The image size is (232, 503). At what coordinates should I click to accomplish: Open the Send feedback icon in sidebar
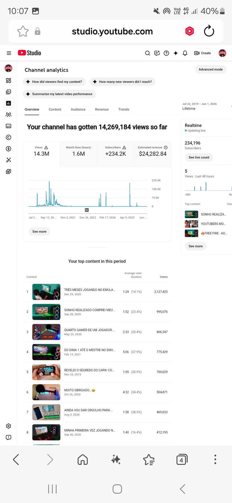[8, 437]
